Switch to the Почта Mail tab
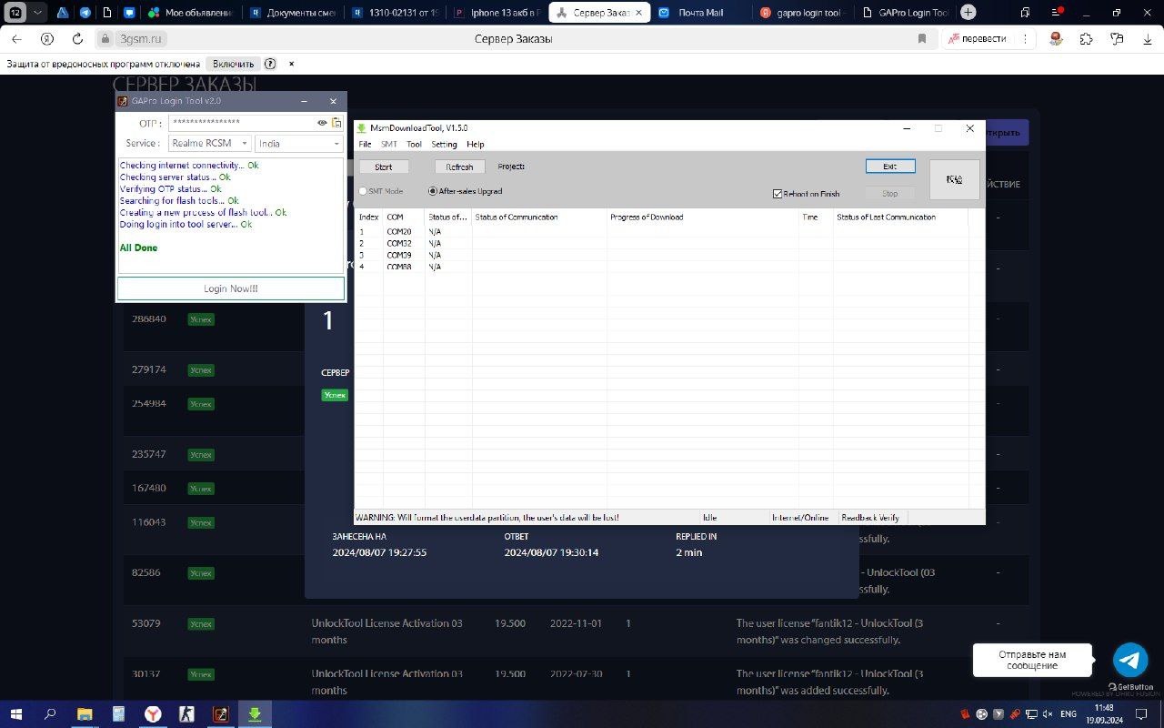 click(x=701, y=13)
